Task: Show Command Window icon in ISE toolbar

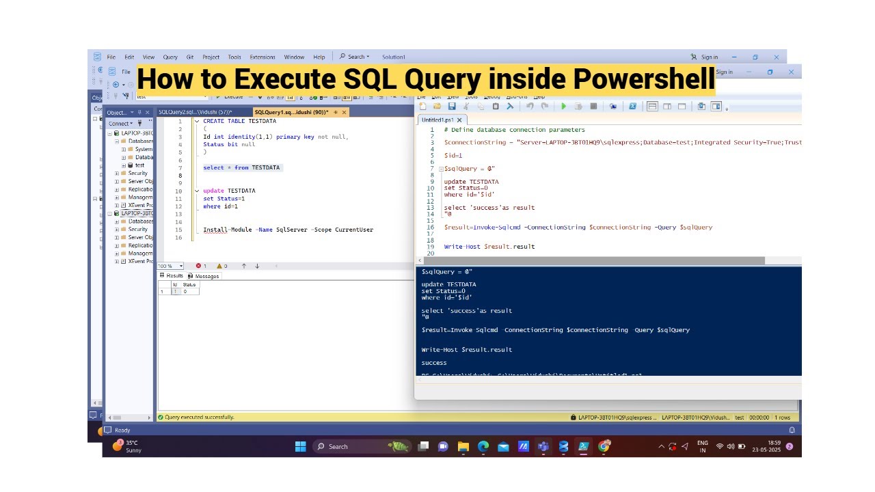Action: 701,106
